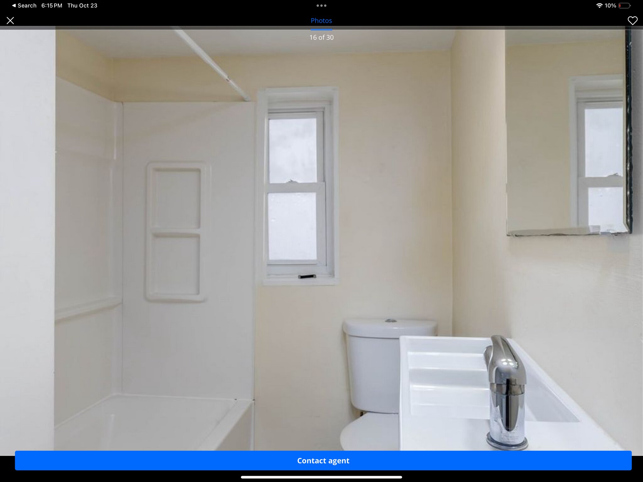Close the photo viewer with X

click(x=10, y=21)
